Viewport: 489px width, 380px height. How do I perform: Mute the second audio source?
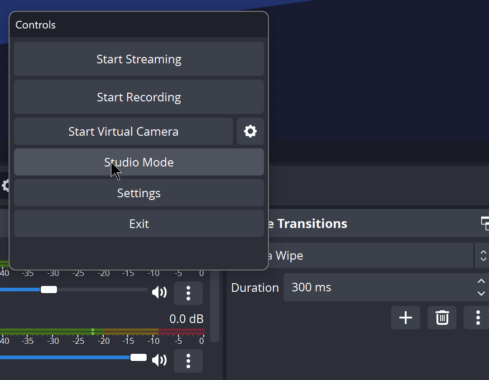[159, 361]
